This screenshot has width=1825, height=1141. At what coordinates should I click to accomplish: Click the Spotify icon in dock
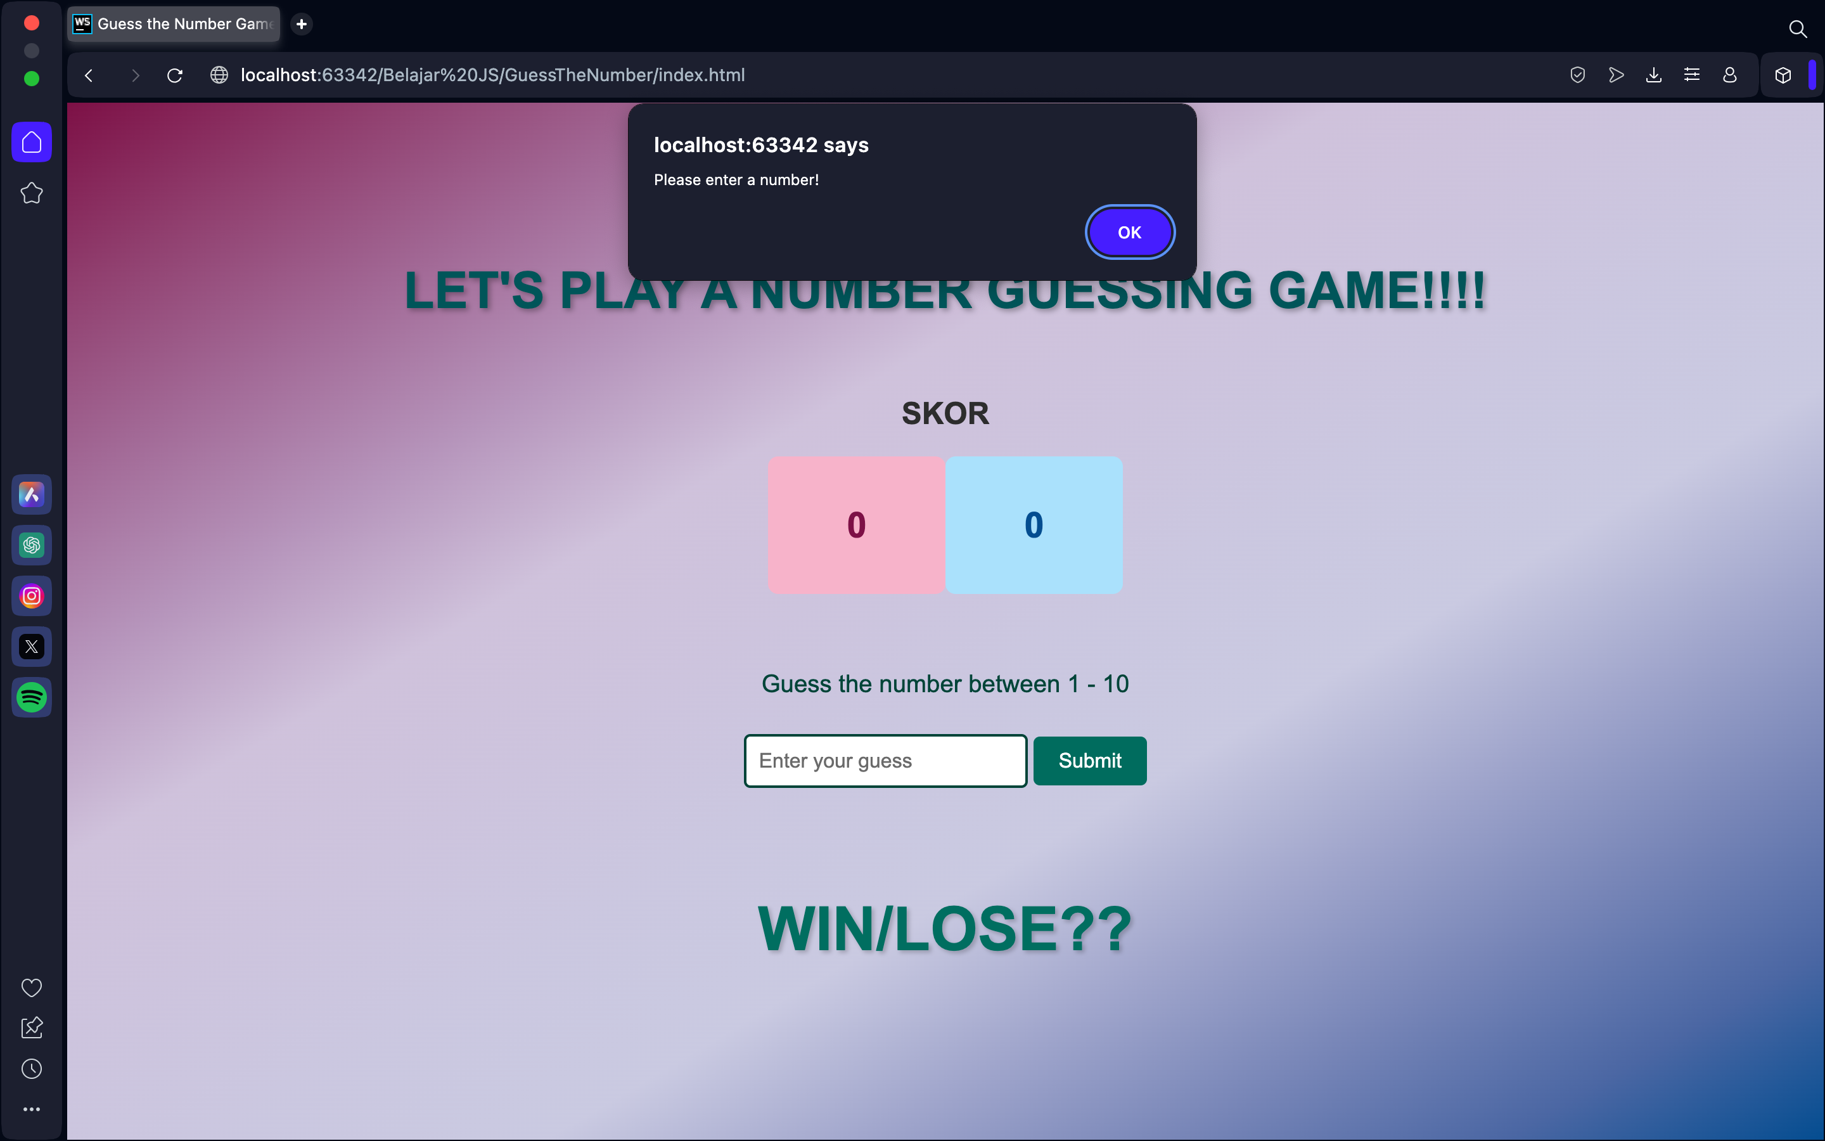click(30, 698)
